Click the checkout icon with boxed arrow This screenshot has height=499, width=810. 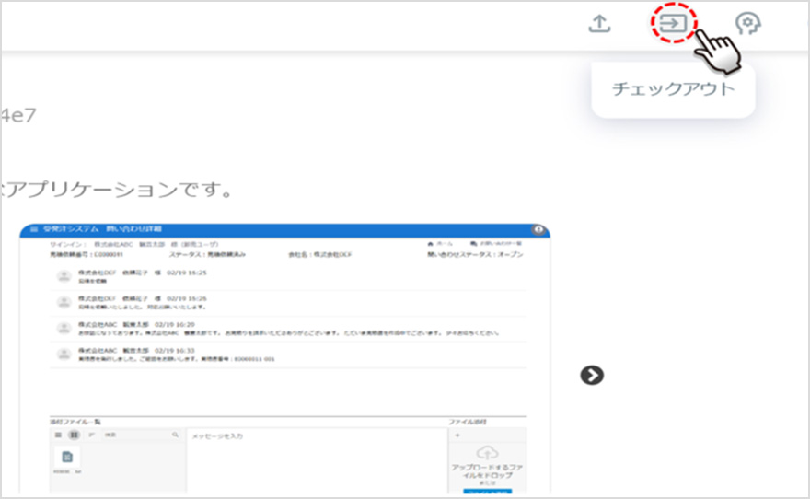coord(673,23)
